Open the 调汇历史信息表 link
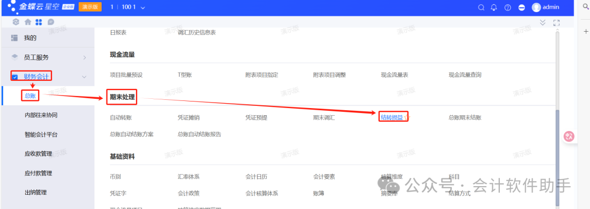 (197, 33)
